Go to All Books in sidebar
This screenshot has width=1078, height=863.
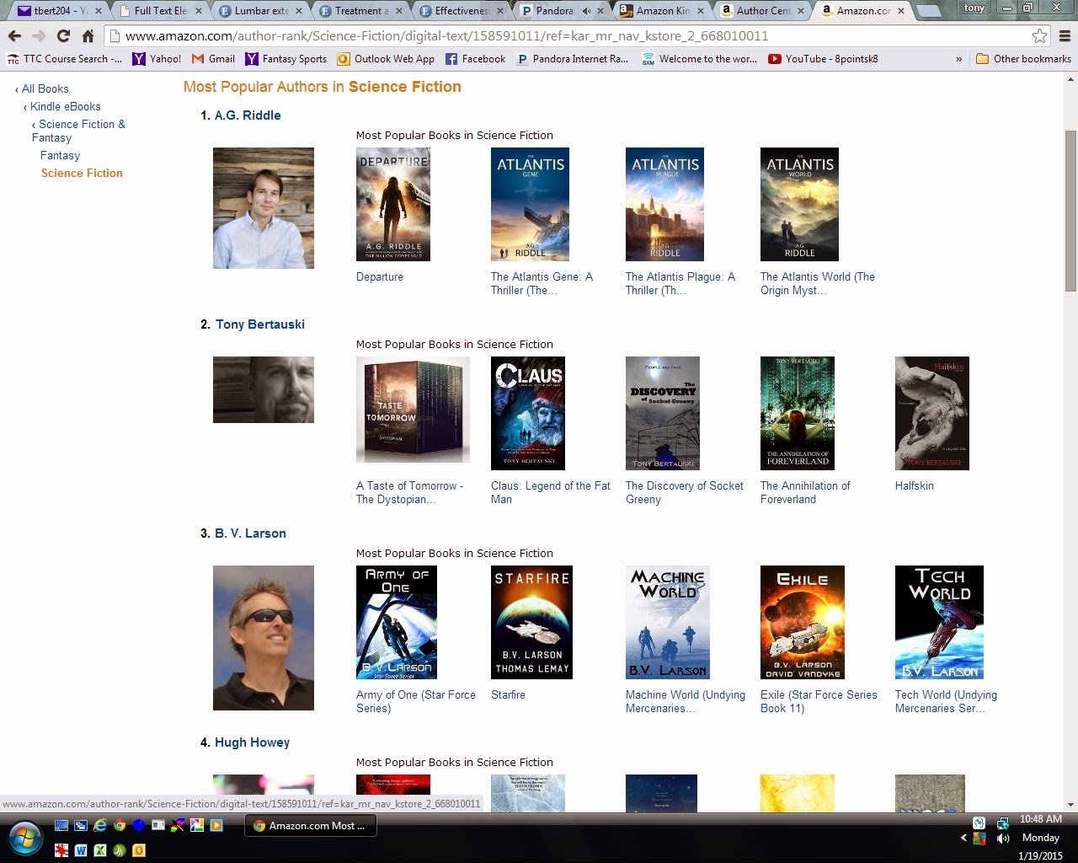[x=45, y=88]
